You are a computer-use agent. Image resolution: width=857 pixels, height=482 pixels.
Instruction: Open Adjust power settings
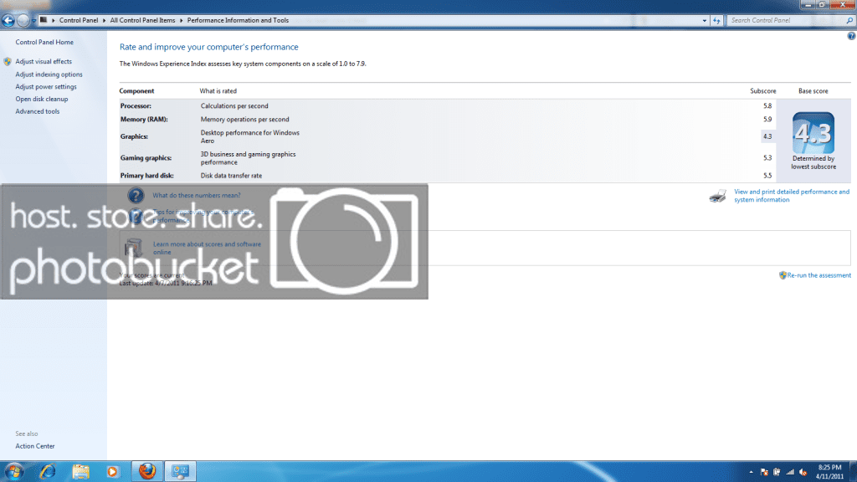click(46, 87)
